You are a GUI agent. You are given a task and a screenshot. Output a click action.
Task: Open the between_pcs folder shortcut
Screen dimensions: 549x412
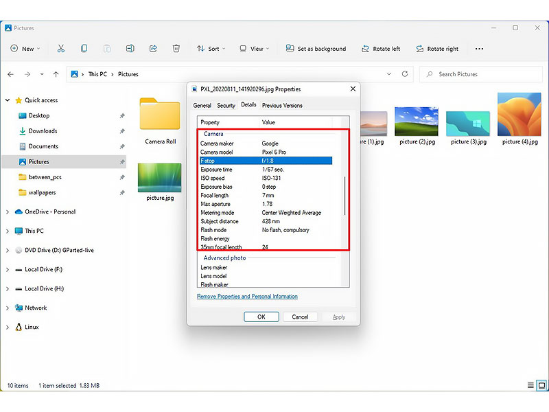tap(45, 177)
